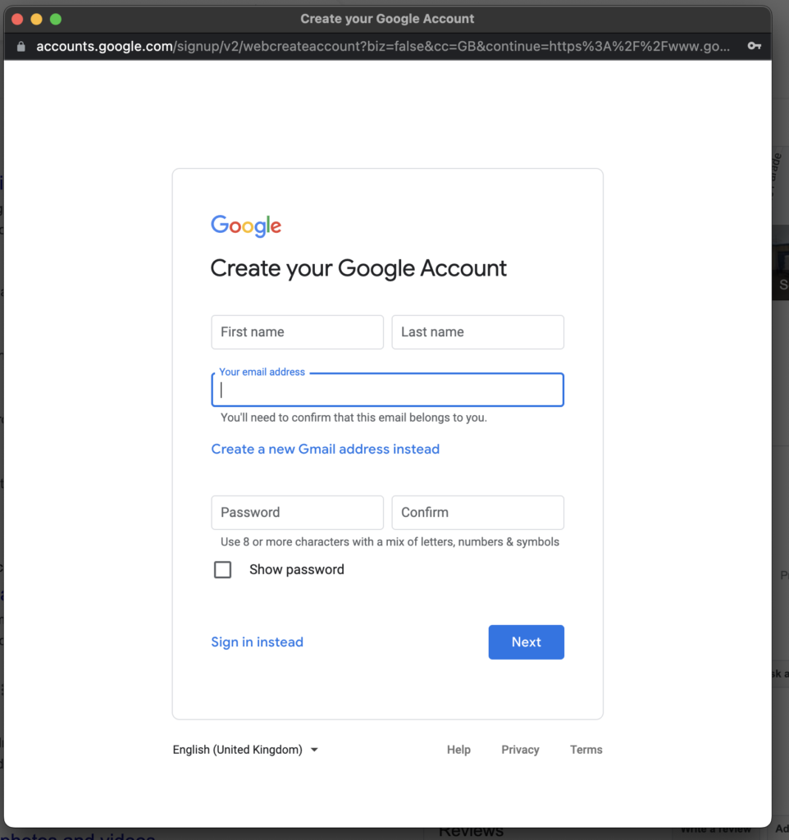
Task: Select the Confirm password field
Action: 477,513
